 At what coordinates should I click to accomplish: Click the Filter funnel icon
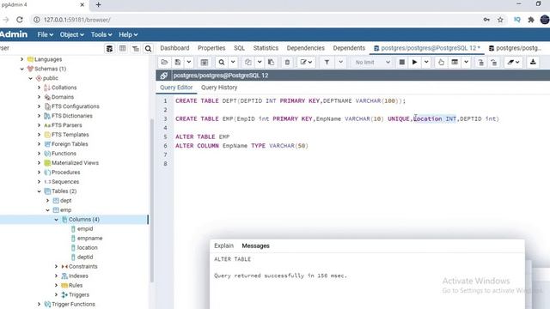327,63
